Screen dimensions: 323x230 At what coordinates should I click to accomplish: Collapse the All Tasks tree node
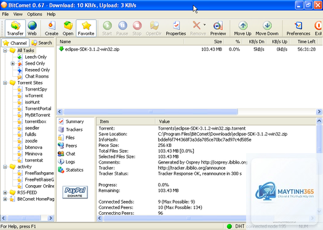[x=5, y=50]
